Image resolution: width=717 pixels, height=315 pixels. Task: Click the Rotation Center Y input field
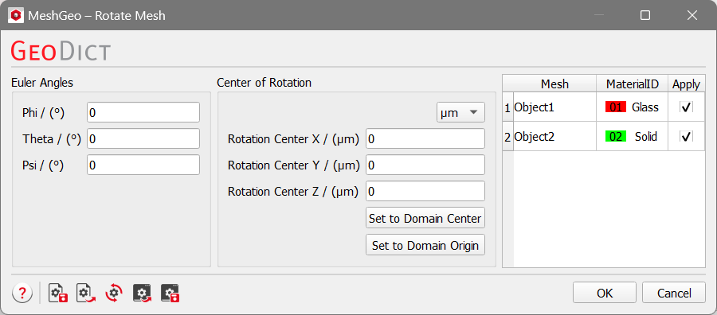click(x=425, y=165)
